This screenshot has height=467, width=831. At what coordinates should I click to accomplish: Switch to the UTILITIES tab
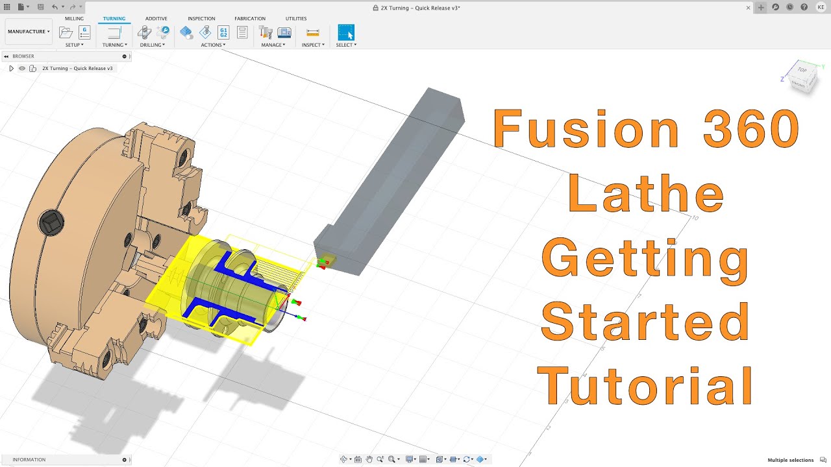pos(296,19)
